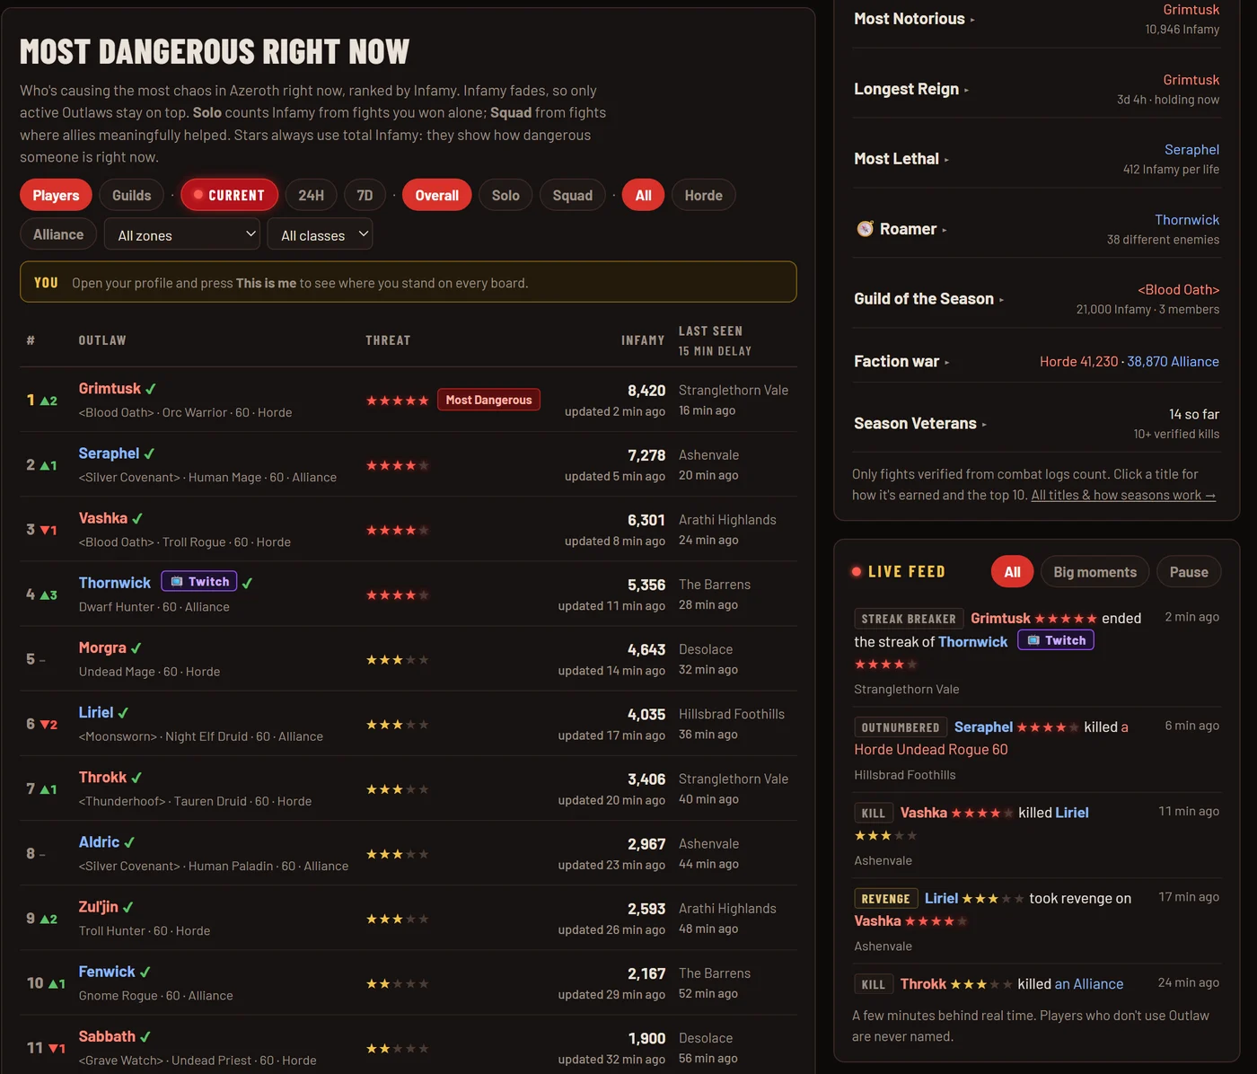The height and width of the screenshot is (1074, 1257).
Task: Click the red live dot by LIVE FEED
Action: (857, 572)
